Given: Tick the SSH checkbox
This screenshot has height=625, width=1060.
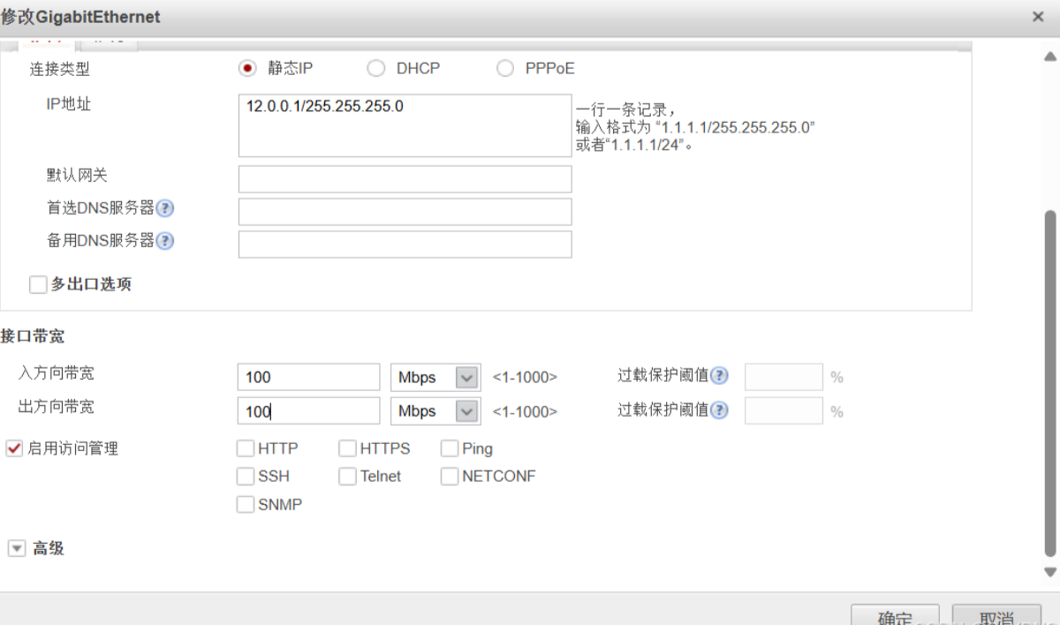Looking at the screenshot, I should (246, 477).
